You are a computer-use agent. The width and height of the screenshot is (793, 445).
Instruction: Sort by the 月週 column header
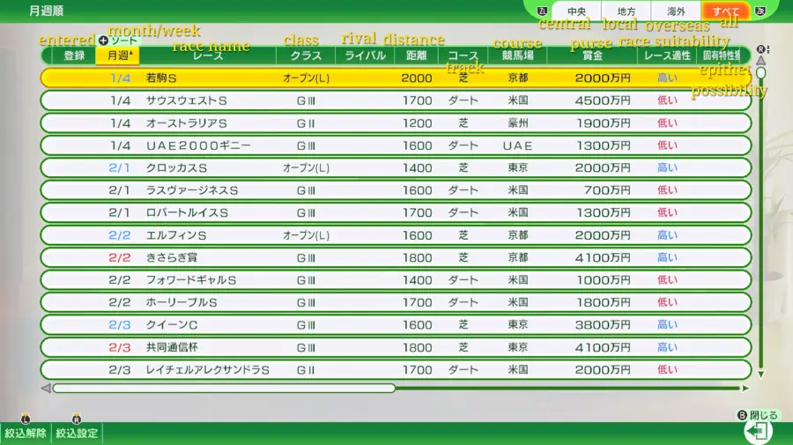[120, 56]
